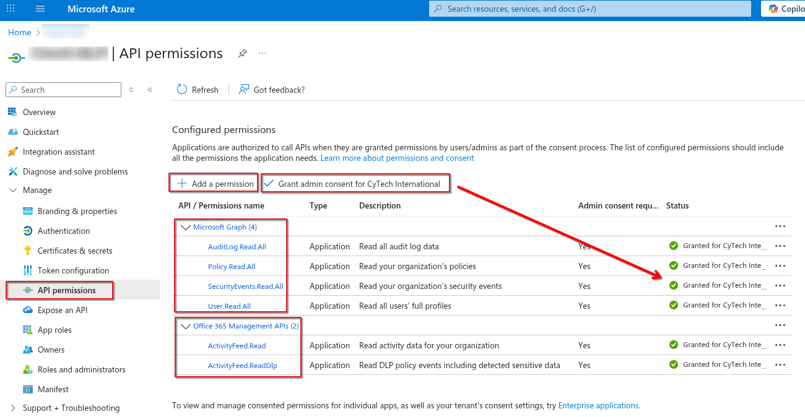Click the Home breadcrumb link
The image size is (805, 417).
[20, 32]
